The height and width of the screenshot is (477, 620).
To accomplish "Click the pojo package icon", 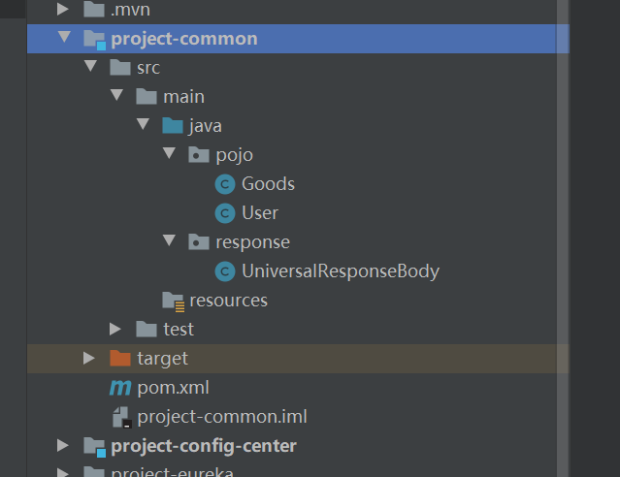I will click(x=199, y=154).
